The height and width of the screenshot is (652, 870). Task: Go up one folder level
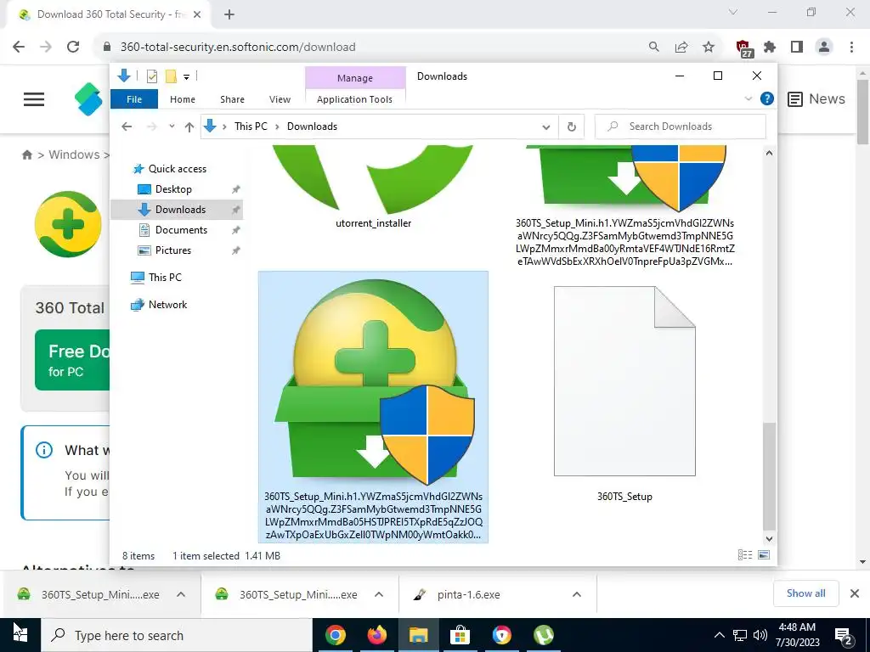point(189,127)
